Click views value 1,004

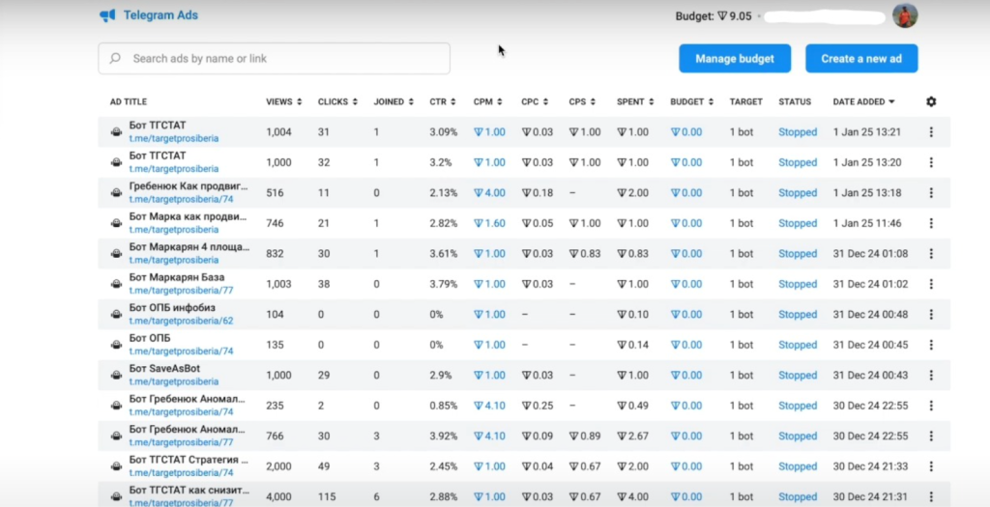tap(278, 131)
